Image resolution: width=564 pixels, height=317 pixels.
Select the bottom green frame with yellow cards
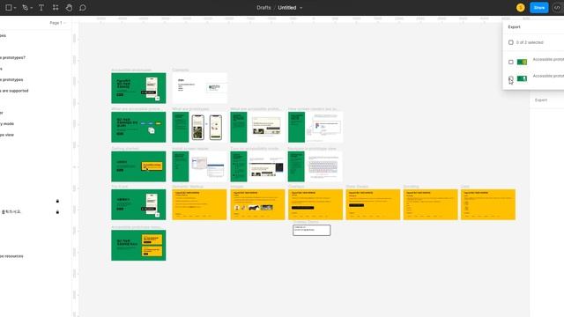(138, 245)
